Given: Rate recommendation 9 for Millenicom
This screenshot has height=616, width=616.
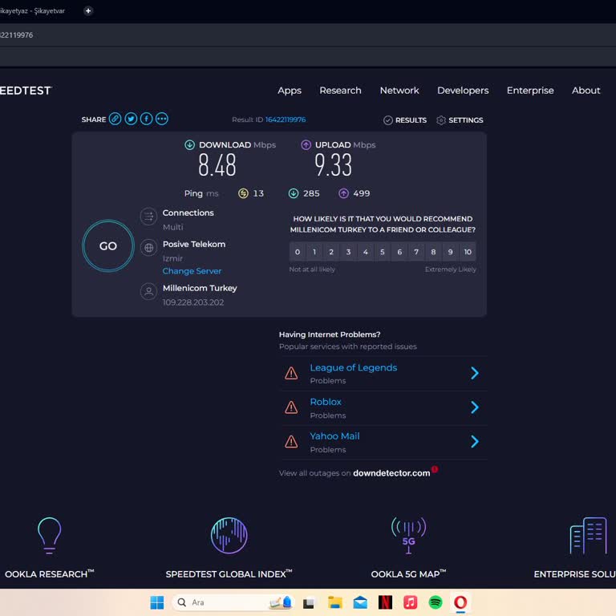Looking at the screenshot, I should tap(451, 252).
